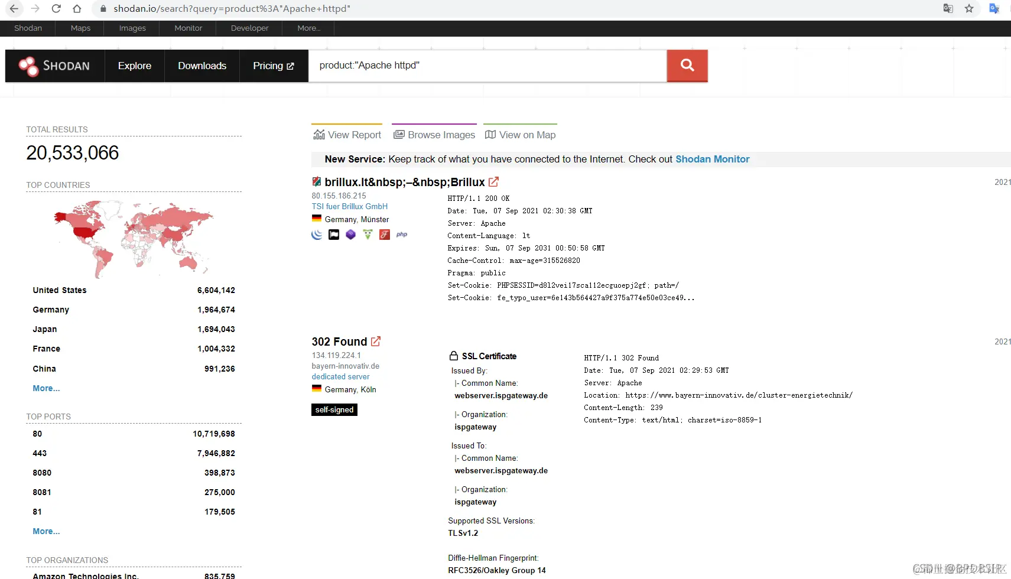Image resolution: width=1011 pixels, height=579 pixels.
Task: Filter by port 8080
Action: (134, 473)
